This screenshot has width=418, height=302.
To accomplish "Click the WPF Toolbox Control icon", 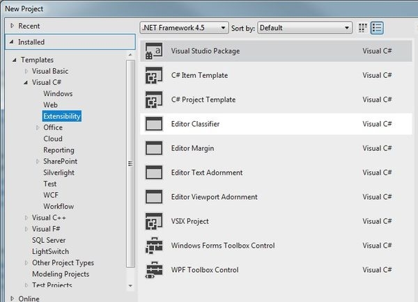I will click(x=153, y=270).
